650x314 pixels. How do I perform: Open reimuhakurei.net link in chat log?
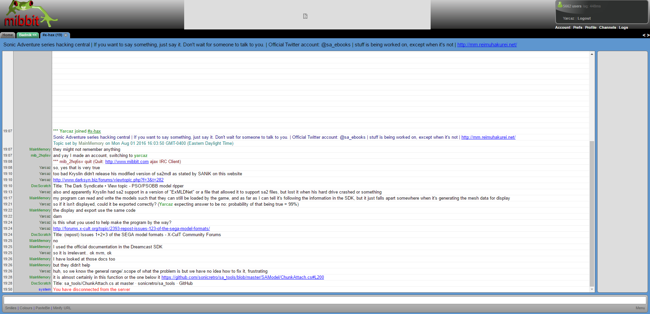(x=488, y=137)
